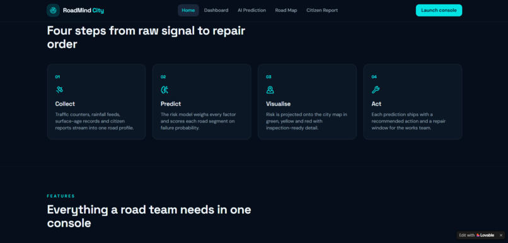
Task: Click the Collect step satellite icon
Action: click(59, 90)
